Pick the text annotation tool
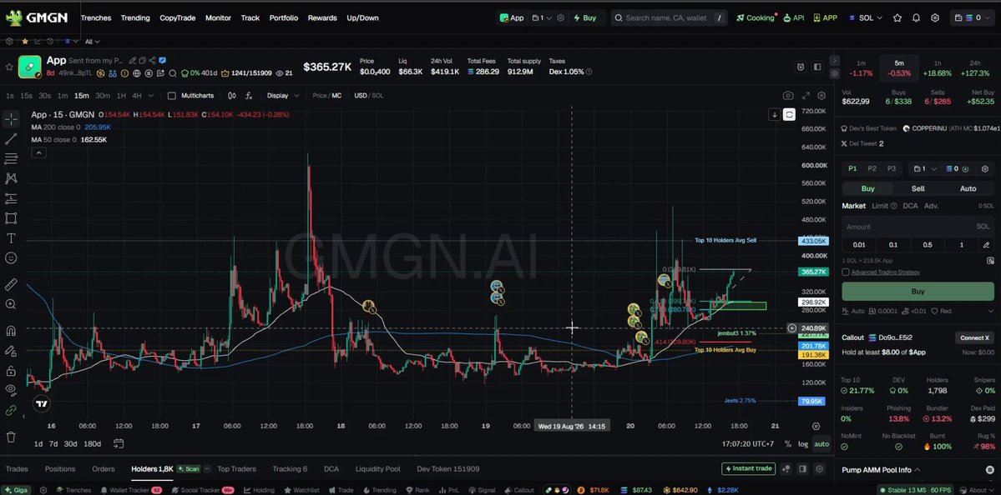Image resolution: width=1001 pixels, height=495 pixels. tap(11, 238)
